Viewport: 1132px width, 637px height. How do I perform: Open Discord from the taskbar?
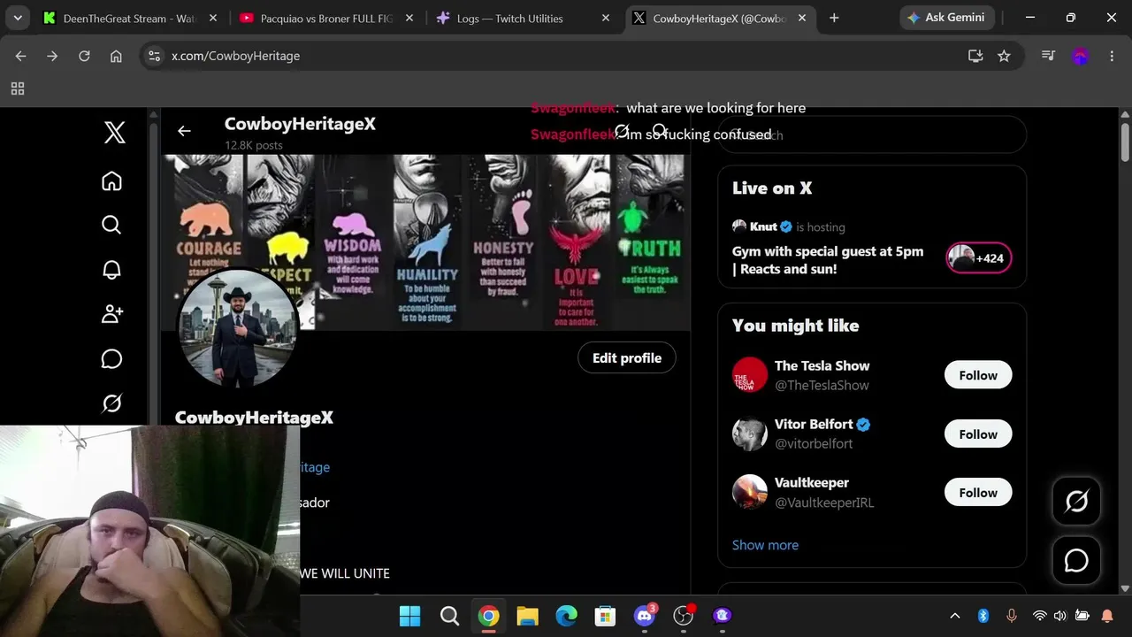pos(645,616)
